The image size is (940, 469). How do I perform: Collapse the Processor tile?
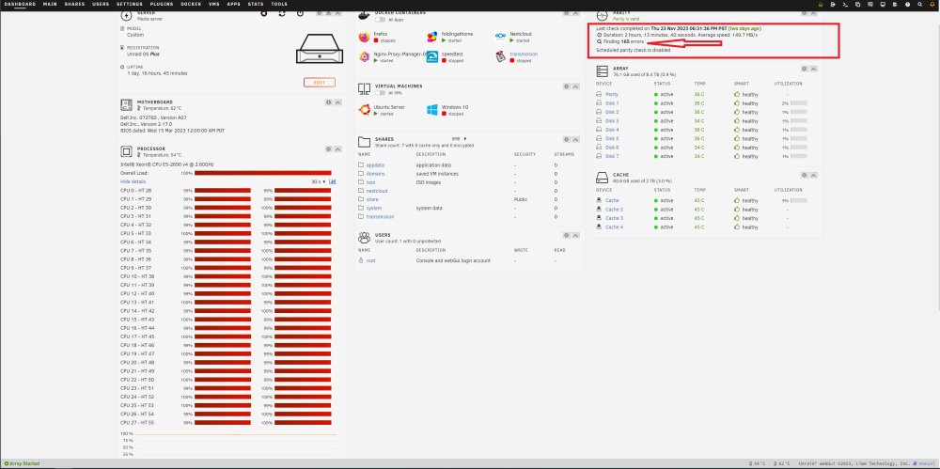coord(337,149)
